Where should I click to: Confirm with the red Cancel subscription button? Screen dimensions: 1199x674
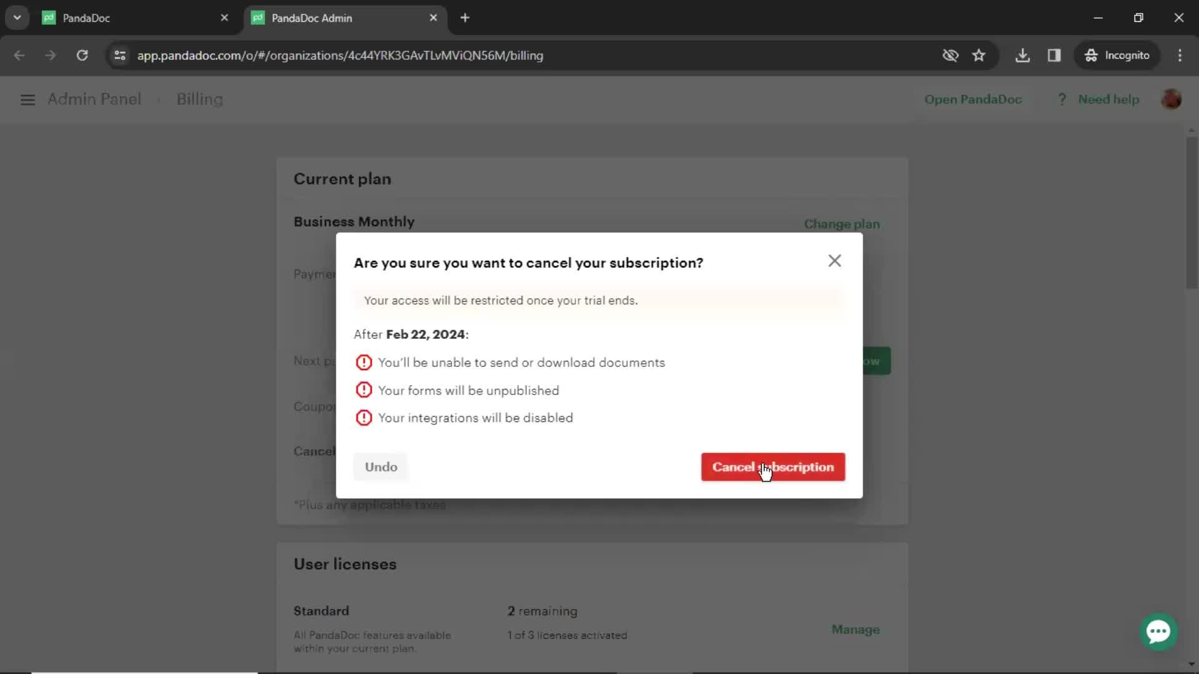click(x=772, y=467)
